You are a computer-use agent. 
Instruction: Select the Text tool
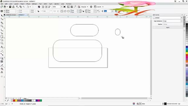2,47
